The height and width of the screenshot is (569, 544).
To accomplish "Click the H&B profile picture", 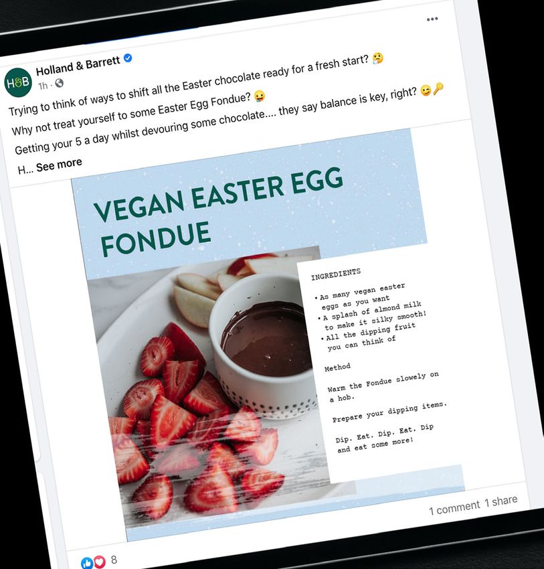I will [x=18, y=82].
